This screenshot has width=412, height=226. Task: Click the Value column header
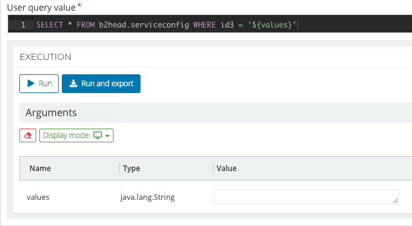point(227,168)
